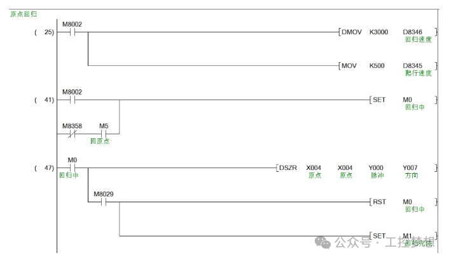Click the DMOV instruction
449x260 pixels.
pos(352,32)
